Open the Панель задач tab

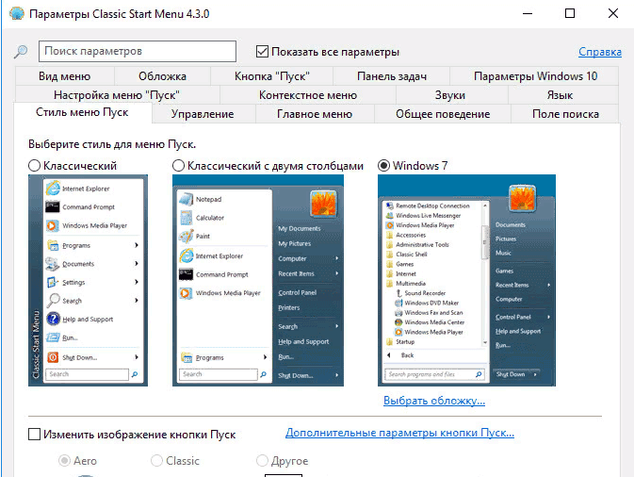391,76
